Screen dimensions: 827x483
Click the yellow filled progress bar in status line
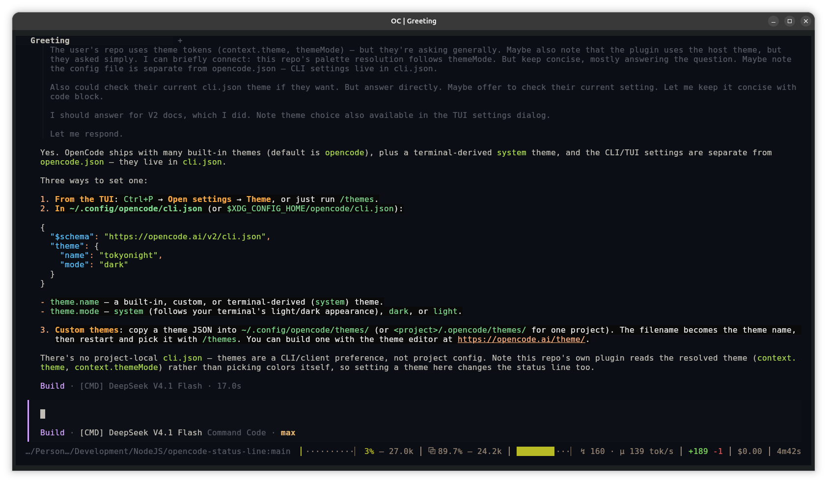[x=535, y=451]
